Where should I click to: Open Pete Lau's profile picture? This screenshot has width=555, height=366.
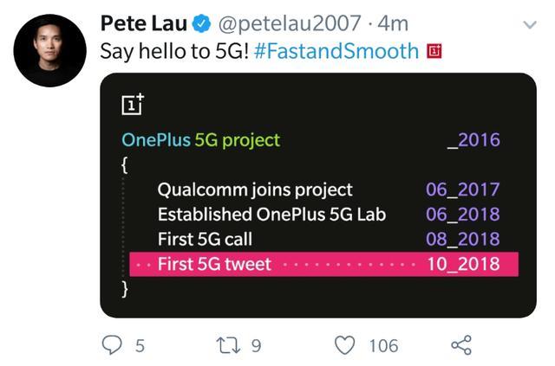pyautogui.click(x=49, y=50)
